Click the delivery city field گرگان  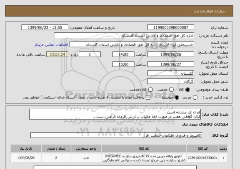(171, 81)
